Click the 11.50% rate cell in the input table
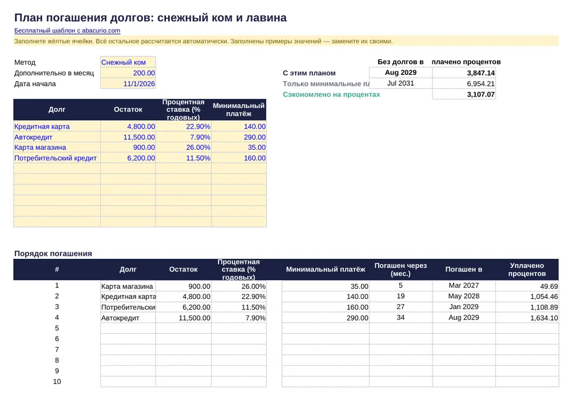This screenshot has width=572, height=400. click(184, 158)
